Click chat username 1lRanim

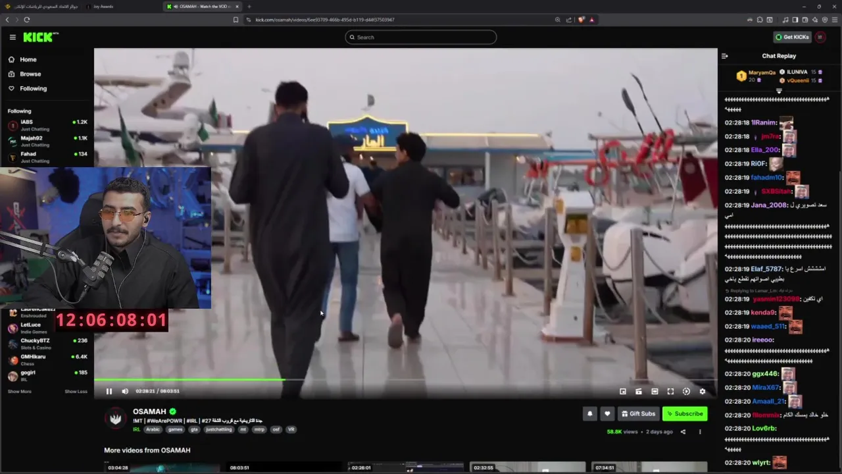coord(764,122)
